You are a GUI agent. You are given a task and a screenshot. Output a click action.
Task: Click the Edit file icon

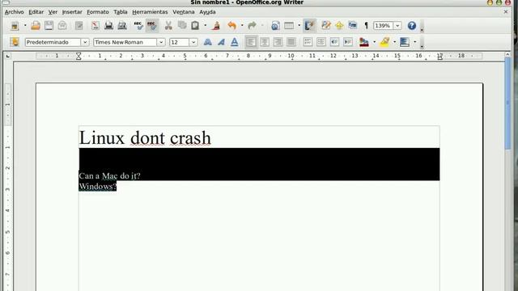point(79,26)
